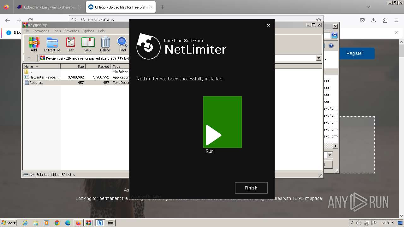The width and height of the screenshot is (404, 227).
Task: Click the 6:18 PM clock
Action: [388, 223]
